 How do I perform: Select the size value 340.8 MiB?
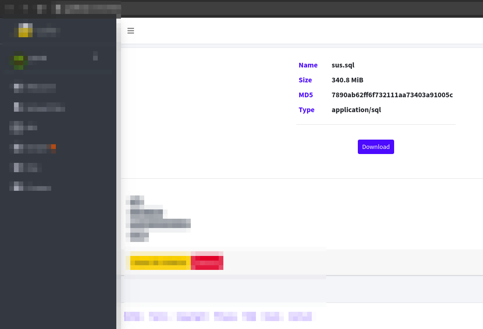(x=347, y=80)
